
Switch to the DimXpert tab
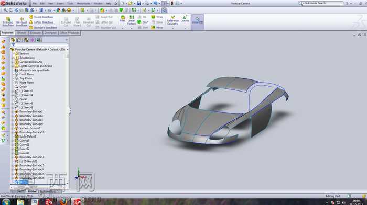click(50, 33)
